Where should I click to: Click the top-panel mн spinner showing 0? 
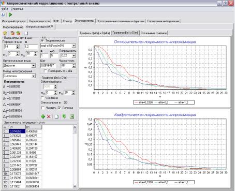click(18, 54)
